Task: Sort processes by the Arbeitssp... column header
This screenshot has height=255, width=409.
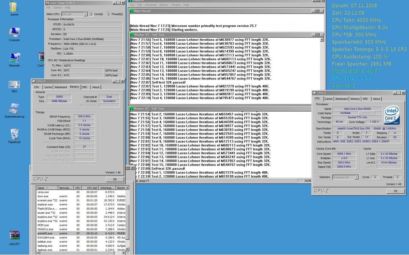Action: pyautogui.click(x=108, y=187)
